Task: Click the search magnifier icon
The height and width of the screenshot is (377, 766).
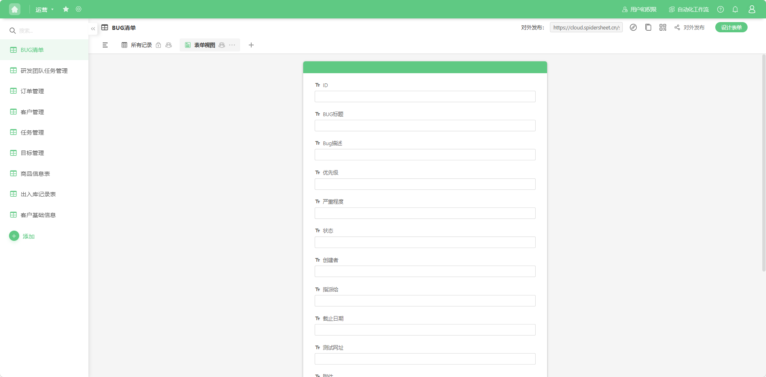Action: point(12,31)
